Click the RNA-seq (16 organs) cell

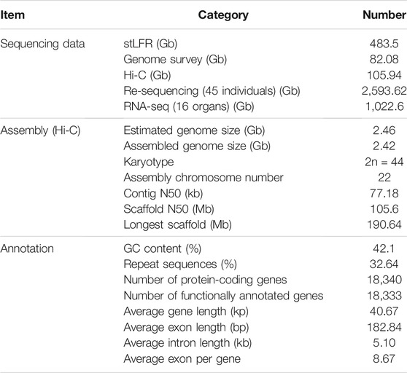tap(189, 107)
